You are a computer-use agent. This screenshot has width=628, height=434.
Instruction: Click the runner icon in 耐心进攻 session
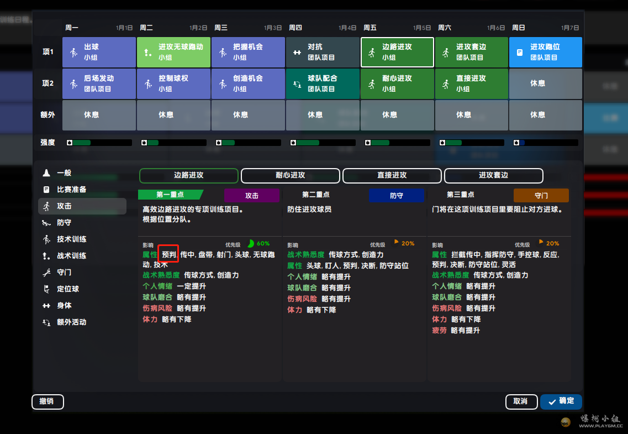[x=372, y=84]
